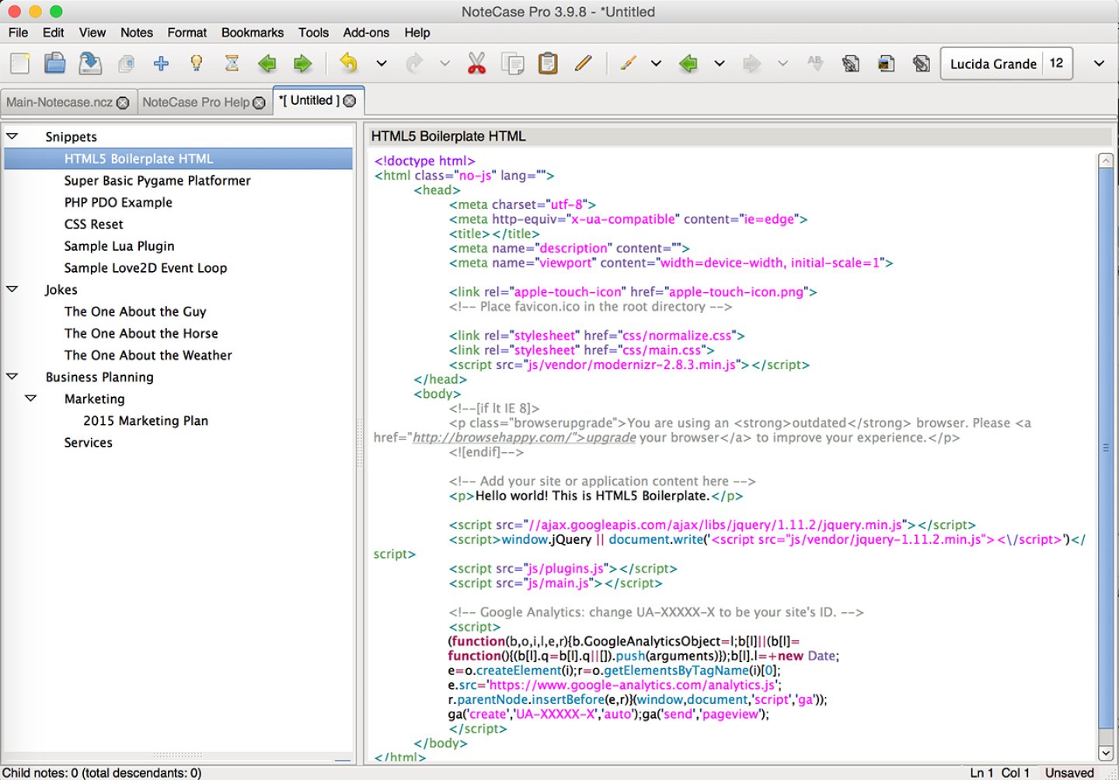This screenshot has height=780, width=1119.
Task: Open the paintbrush options dropdown arrow
Action: tap(656, 64)
